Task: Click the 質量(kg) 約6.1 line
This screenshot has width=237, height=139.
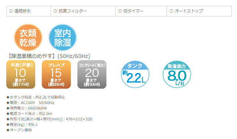Action: 22,124
